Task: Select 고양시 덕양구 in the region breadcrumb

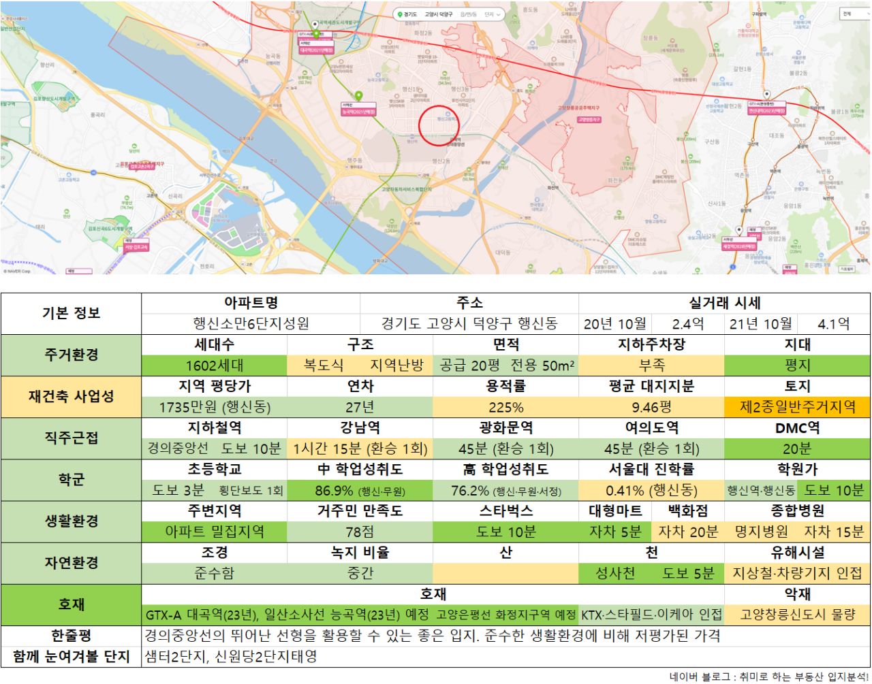Action: click(x=438, y=14)
